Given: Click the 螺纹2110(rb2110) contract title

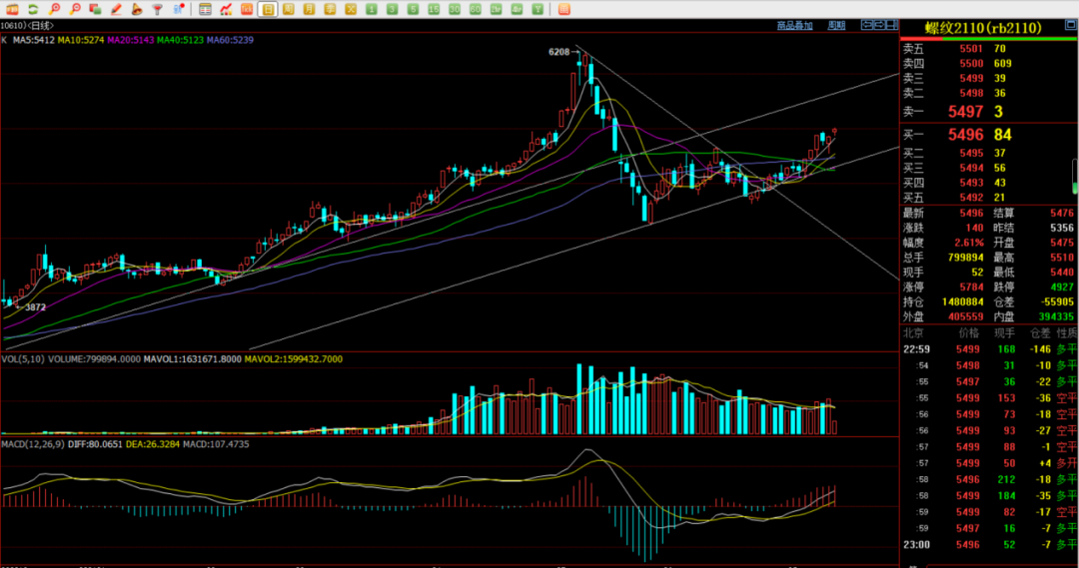Looking at the screenshot, I should tap(983, 28).
